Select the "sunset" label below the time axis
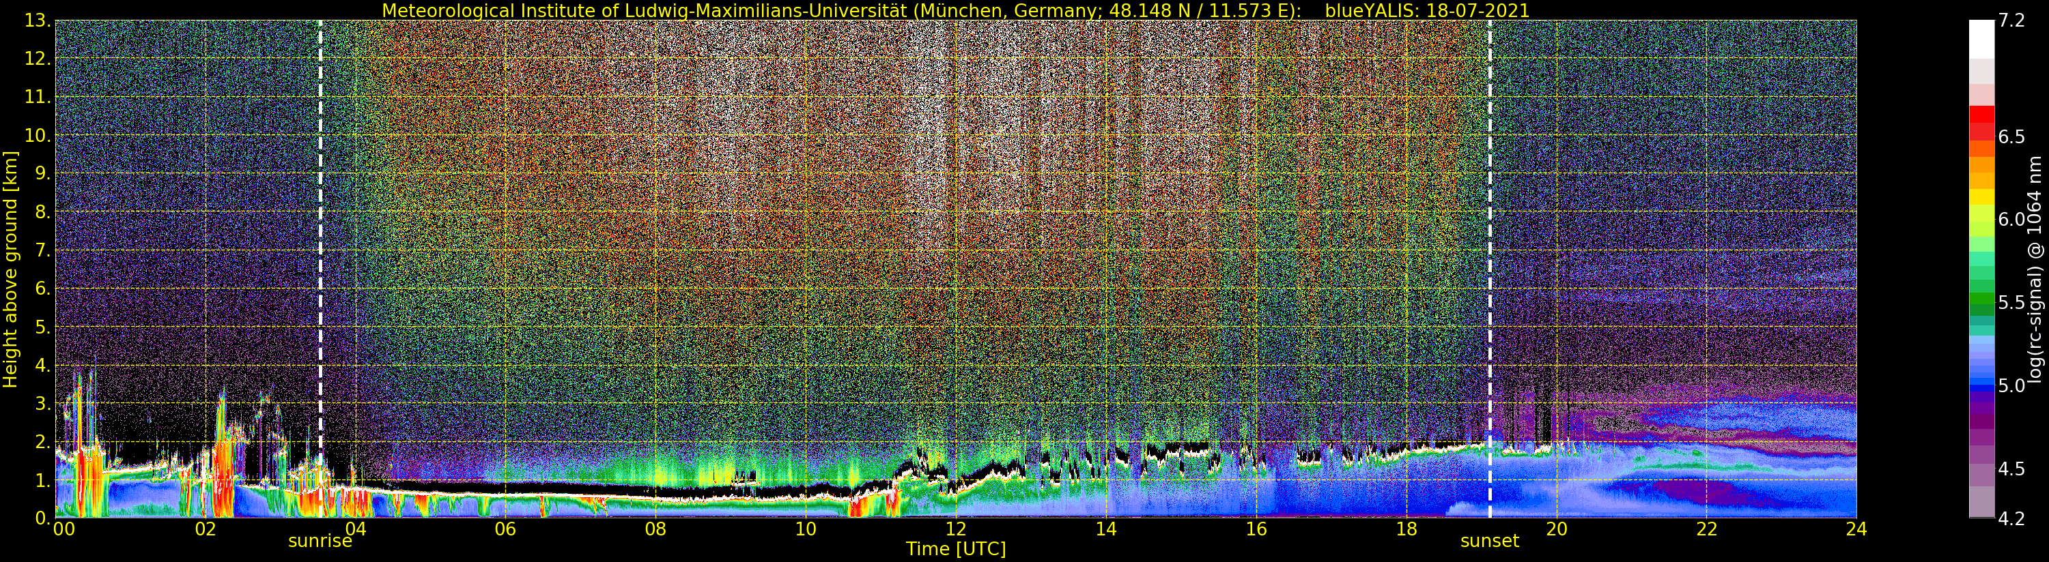The image size is (2049, 562). tap(1489, 542)
